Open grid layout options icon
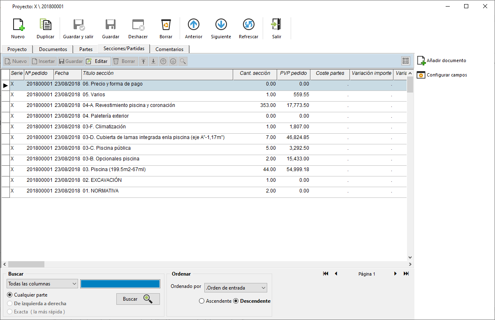The height and width of the screenshot is (320, 495). 406,61
